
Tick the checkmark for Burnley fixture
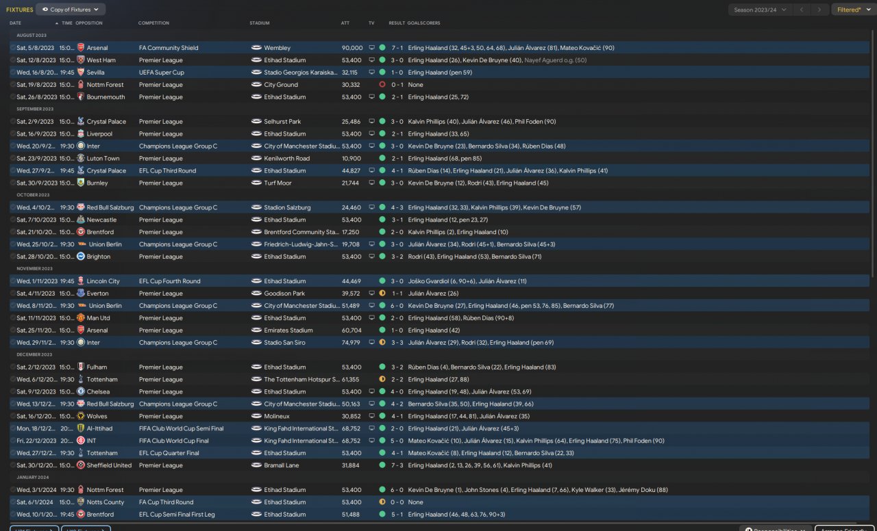coord(12,183)
